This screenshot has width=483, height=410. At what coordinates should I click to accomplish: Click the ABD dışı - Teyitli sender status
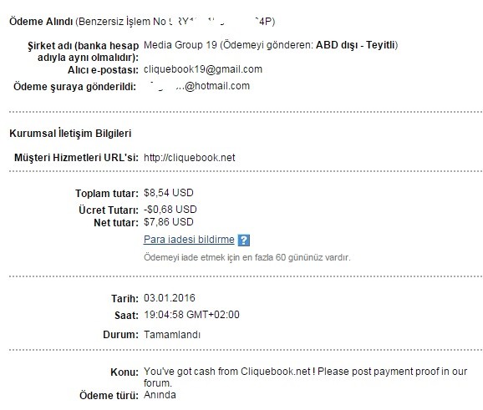coord(355,45)
